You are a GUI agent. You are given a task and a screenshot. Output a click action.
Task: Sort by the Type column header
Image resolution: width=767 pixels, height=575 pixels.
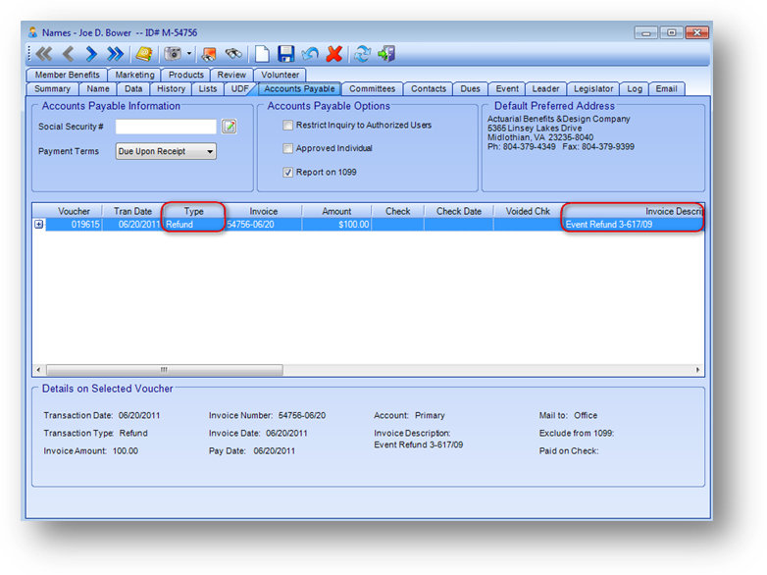[x=193, y=211]
